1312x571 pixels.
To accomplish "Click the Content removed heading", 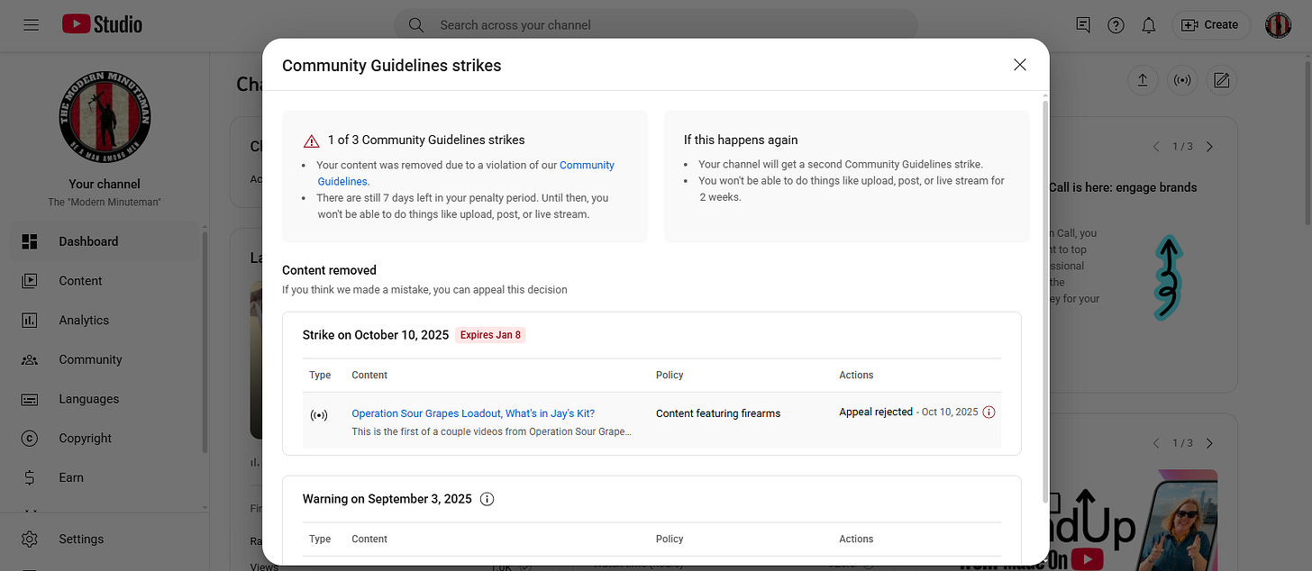I will click(329, 270).
